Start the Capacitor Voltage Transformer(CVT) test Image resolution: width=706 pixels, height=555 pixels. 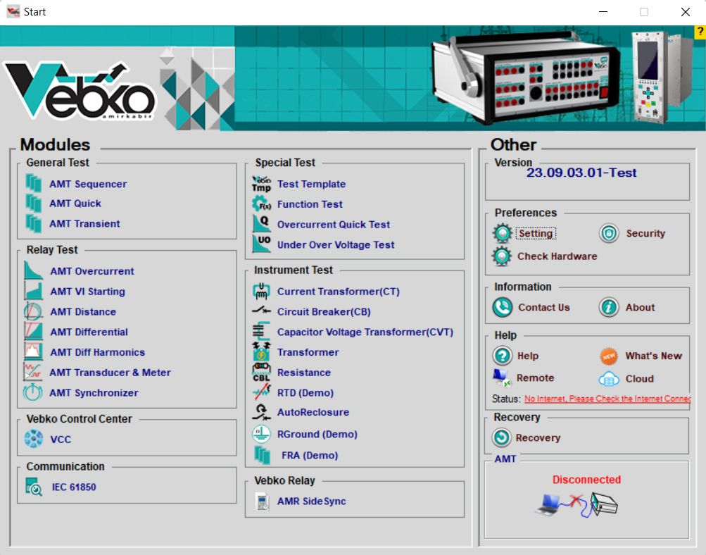click(x=365, y=332)
